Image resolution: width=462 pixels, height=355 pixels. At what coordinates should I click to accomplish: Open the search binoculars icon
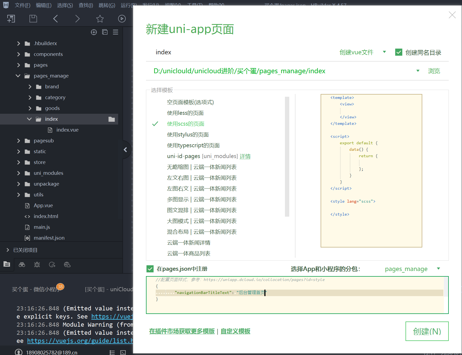pyautogui.click(x=22, y=264)
